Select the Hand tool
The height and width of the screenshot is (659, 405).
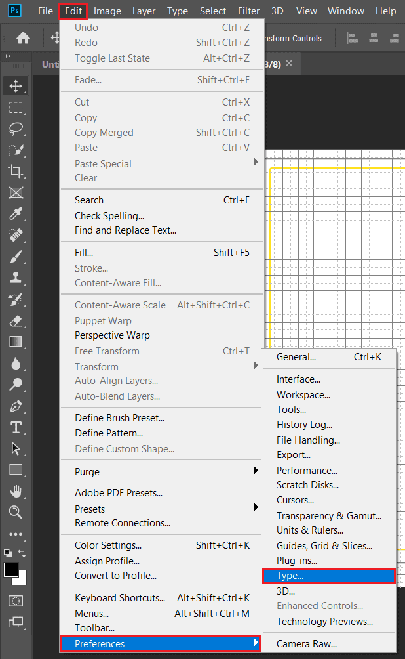point(16,491)
